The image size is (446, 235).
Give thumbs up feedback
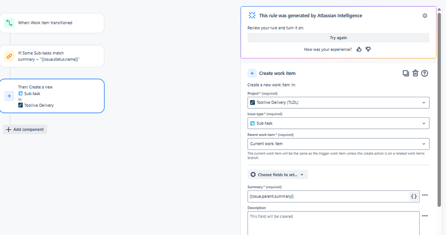[x=359, y=49]
